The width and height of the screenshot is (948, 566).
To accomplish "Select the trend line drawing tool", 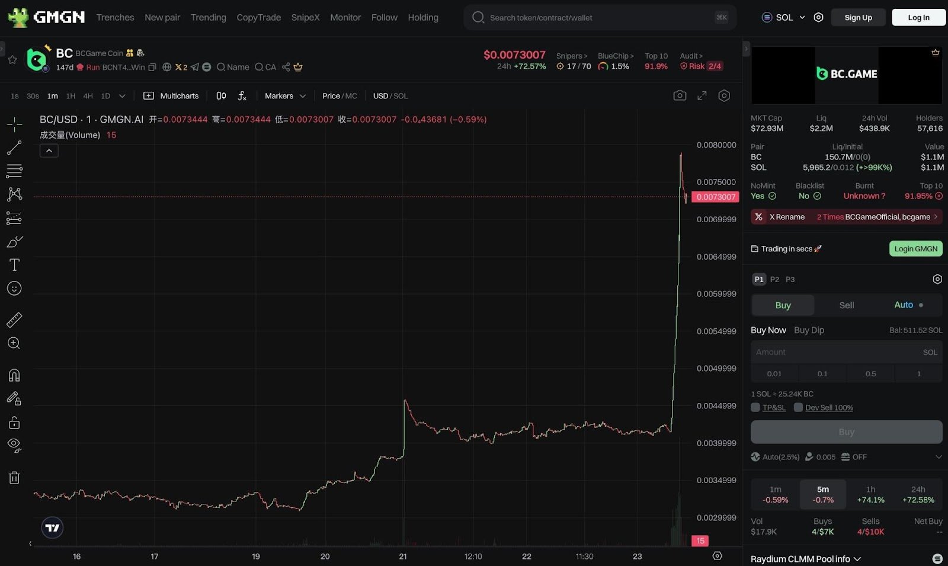I will pos(14,148).
